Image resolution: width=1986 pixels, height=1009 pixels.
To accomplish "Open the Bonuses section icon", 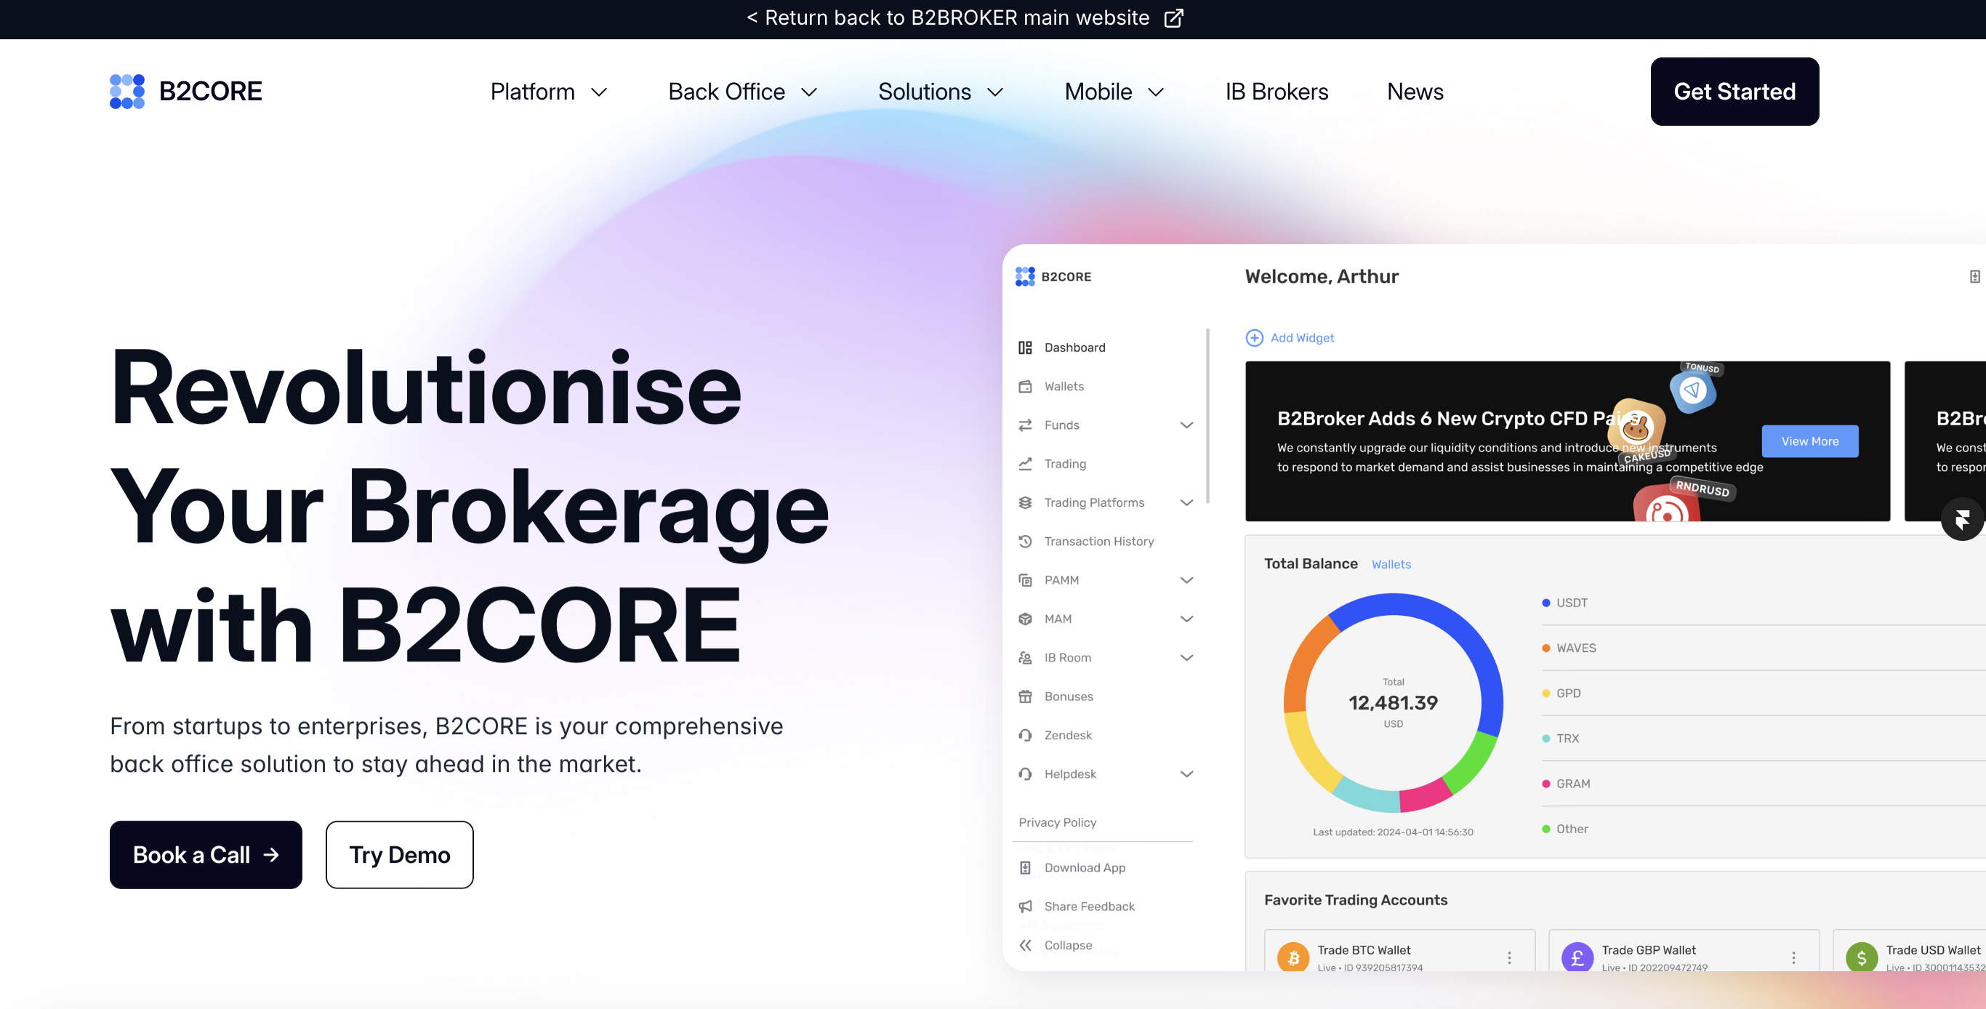I will (1024, 696).
